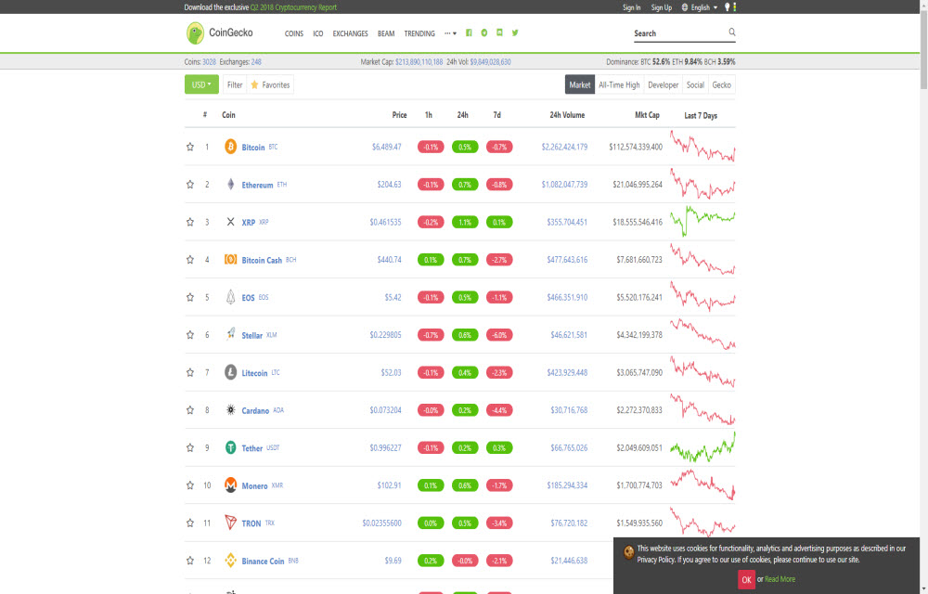
Task: Open the Monero coin name link
Action: point(254,485)
